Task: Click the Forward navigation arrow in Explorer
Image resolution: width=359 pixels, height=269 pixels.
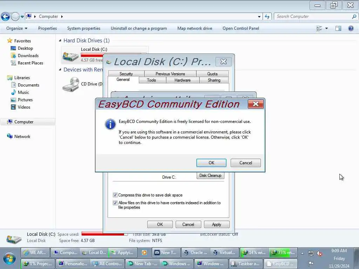Action: [x=15, y=16]
